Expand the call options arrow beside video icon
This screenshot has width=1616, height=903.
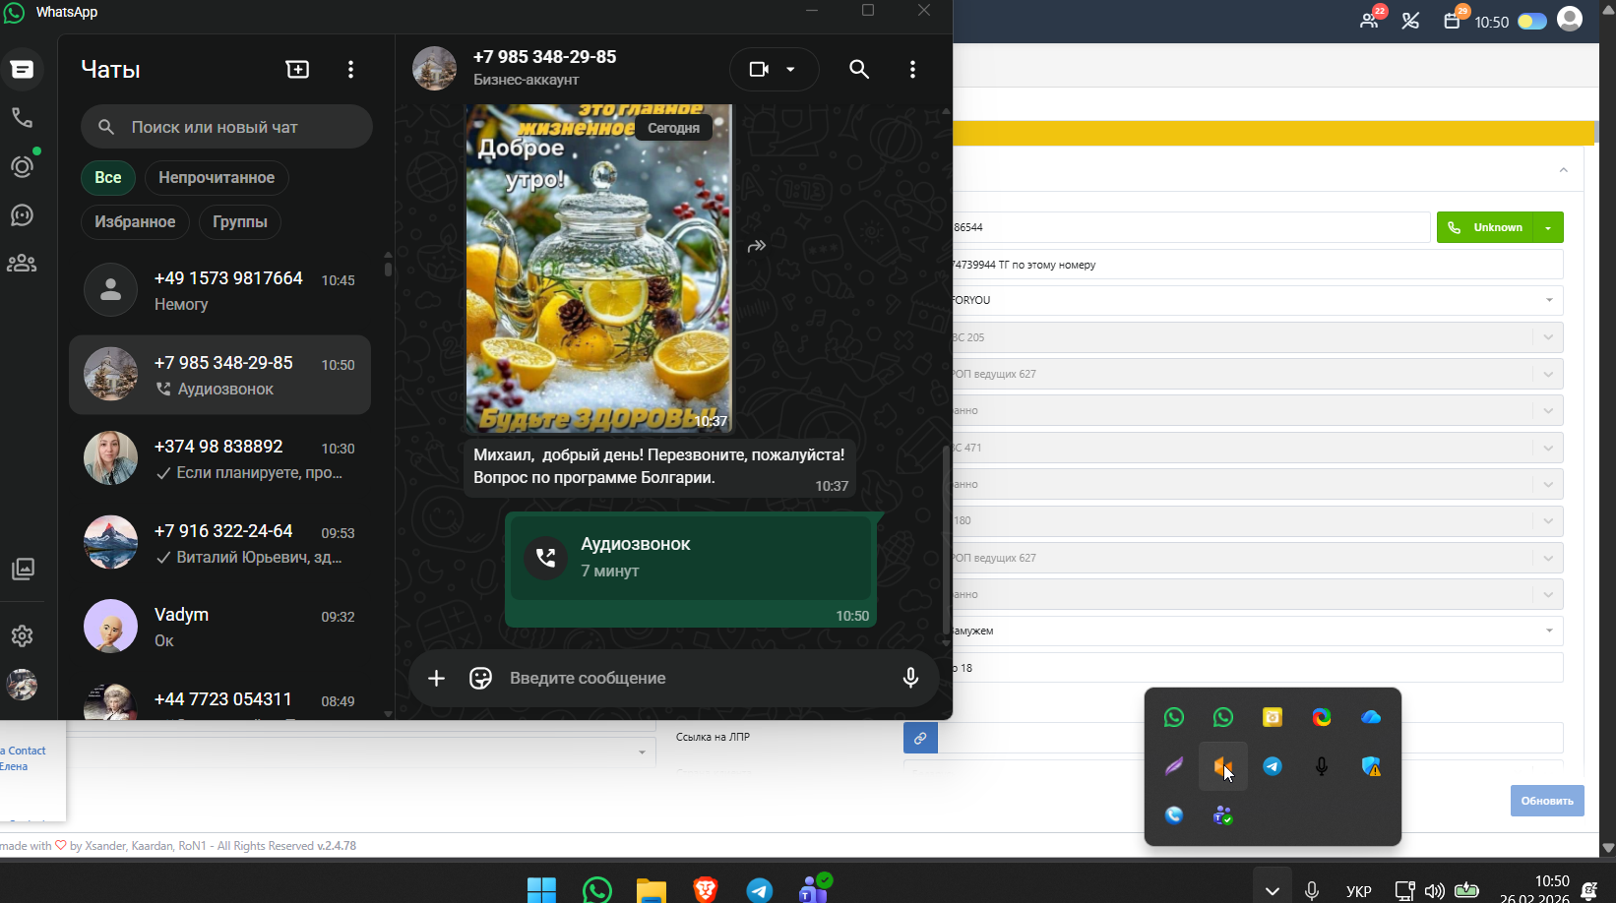click(x=790, y=69)
